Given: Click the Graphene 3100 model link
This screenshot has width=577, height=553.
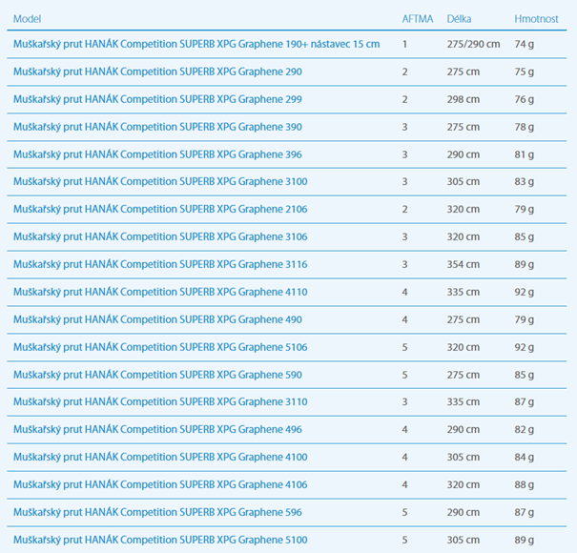Looking at the screenshot, I should [x=160, y=182].
